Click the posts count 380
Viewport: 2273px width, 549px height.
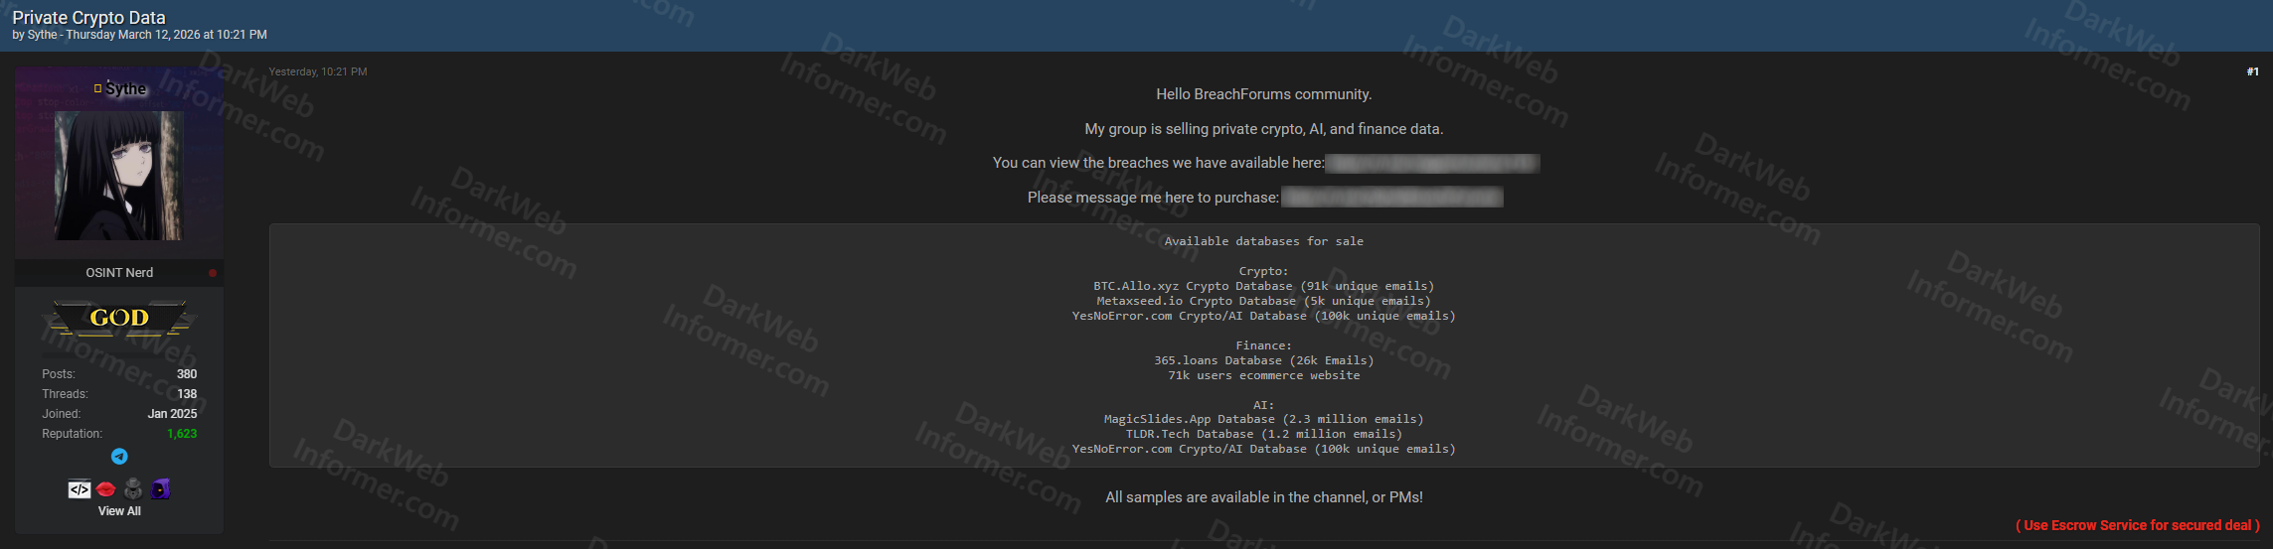[x=187, y=374]
